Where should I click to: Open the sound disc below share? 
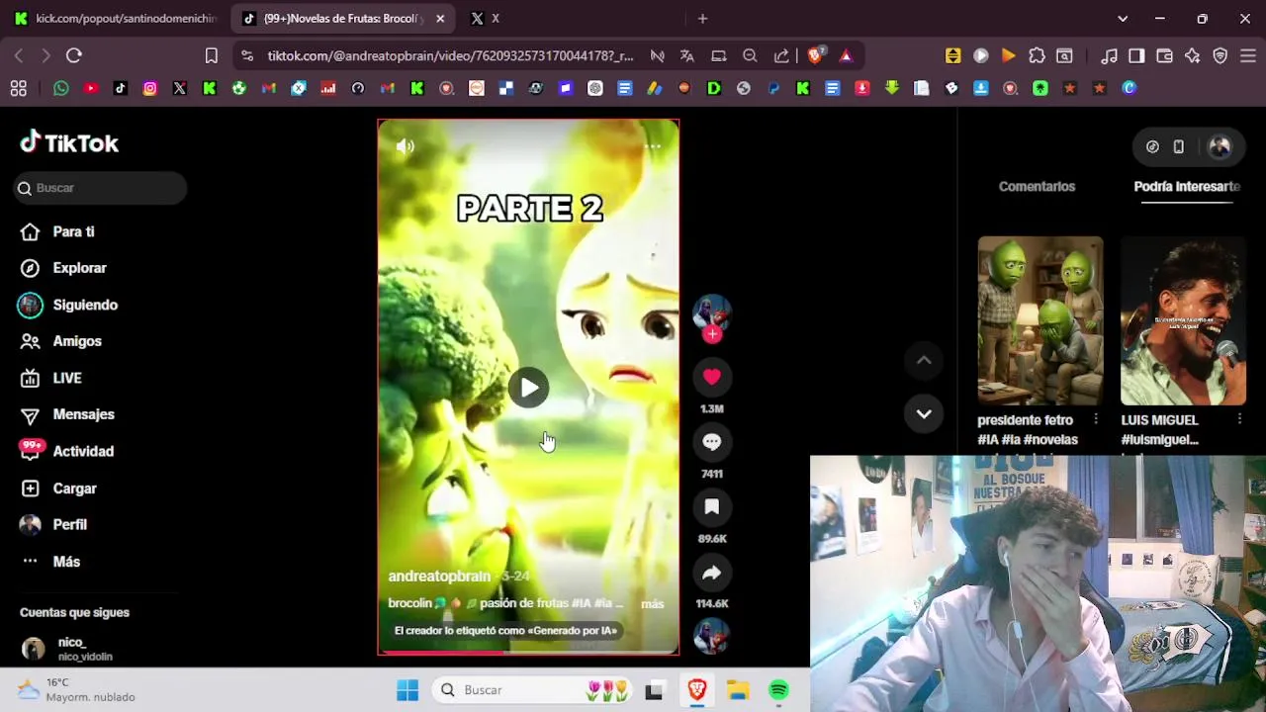coord(712,636)
